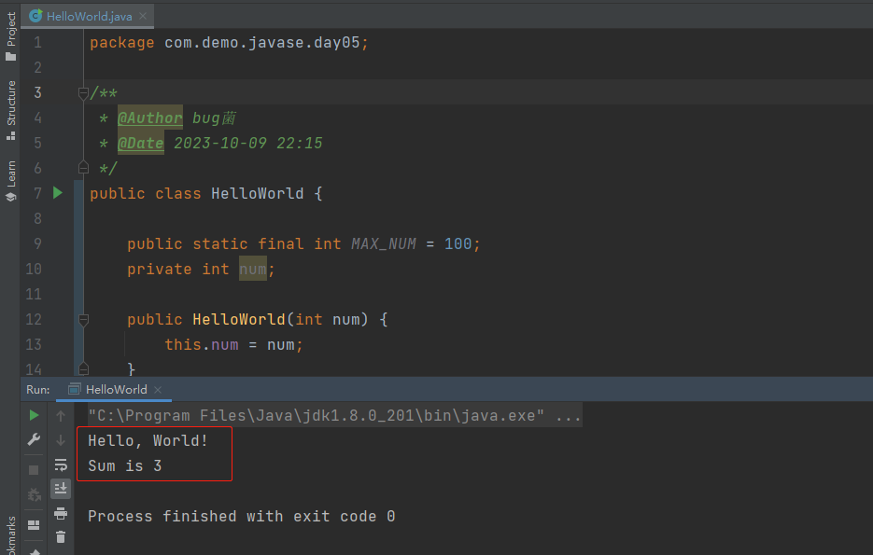Run HelloWorld class from gutter play icon
Screen dimensions: 873x555
tap(56, 193)
